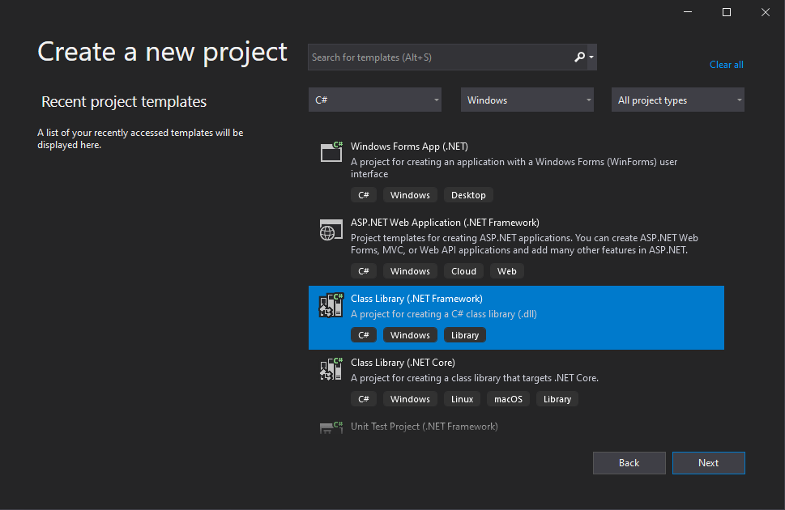This screenshot has height=510, width=785.
Task: Clear all filters link
Action: click(726, 65)
